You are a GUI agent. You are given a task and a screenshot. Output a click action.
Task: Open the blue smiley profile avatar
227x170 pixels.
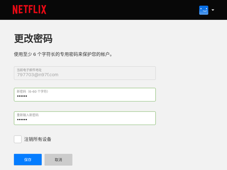(204, 10)
